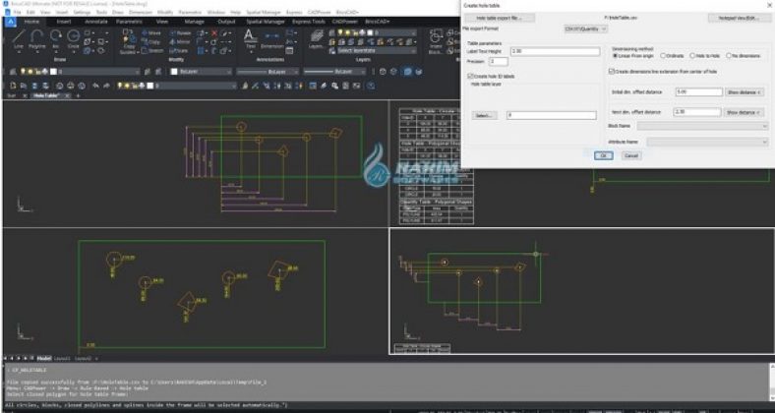775x413 pixels.
Task: Open the Parametric ribbon tab
Action: 129,20
